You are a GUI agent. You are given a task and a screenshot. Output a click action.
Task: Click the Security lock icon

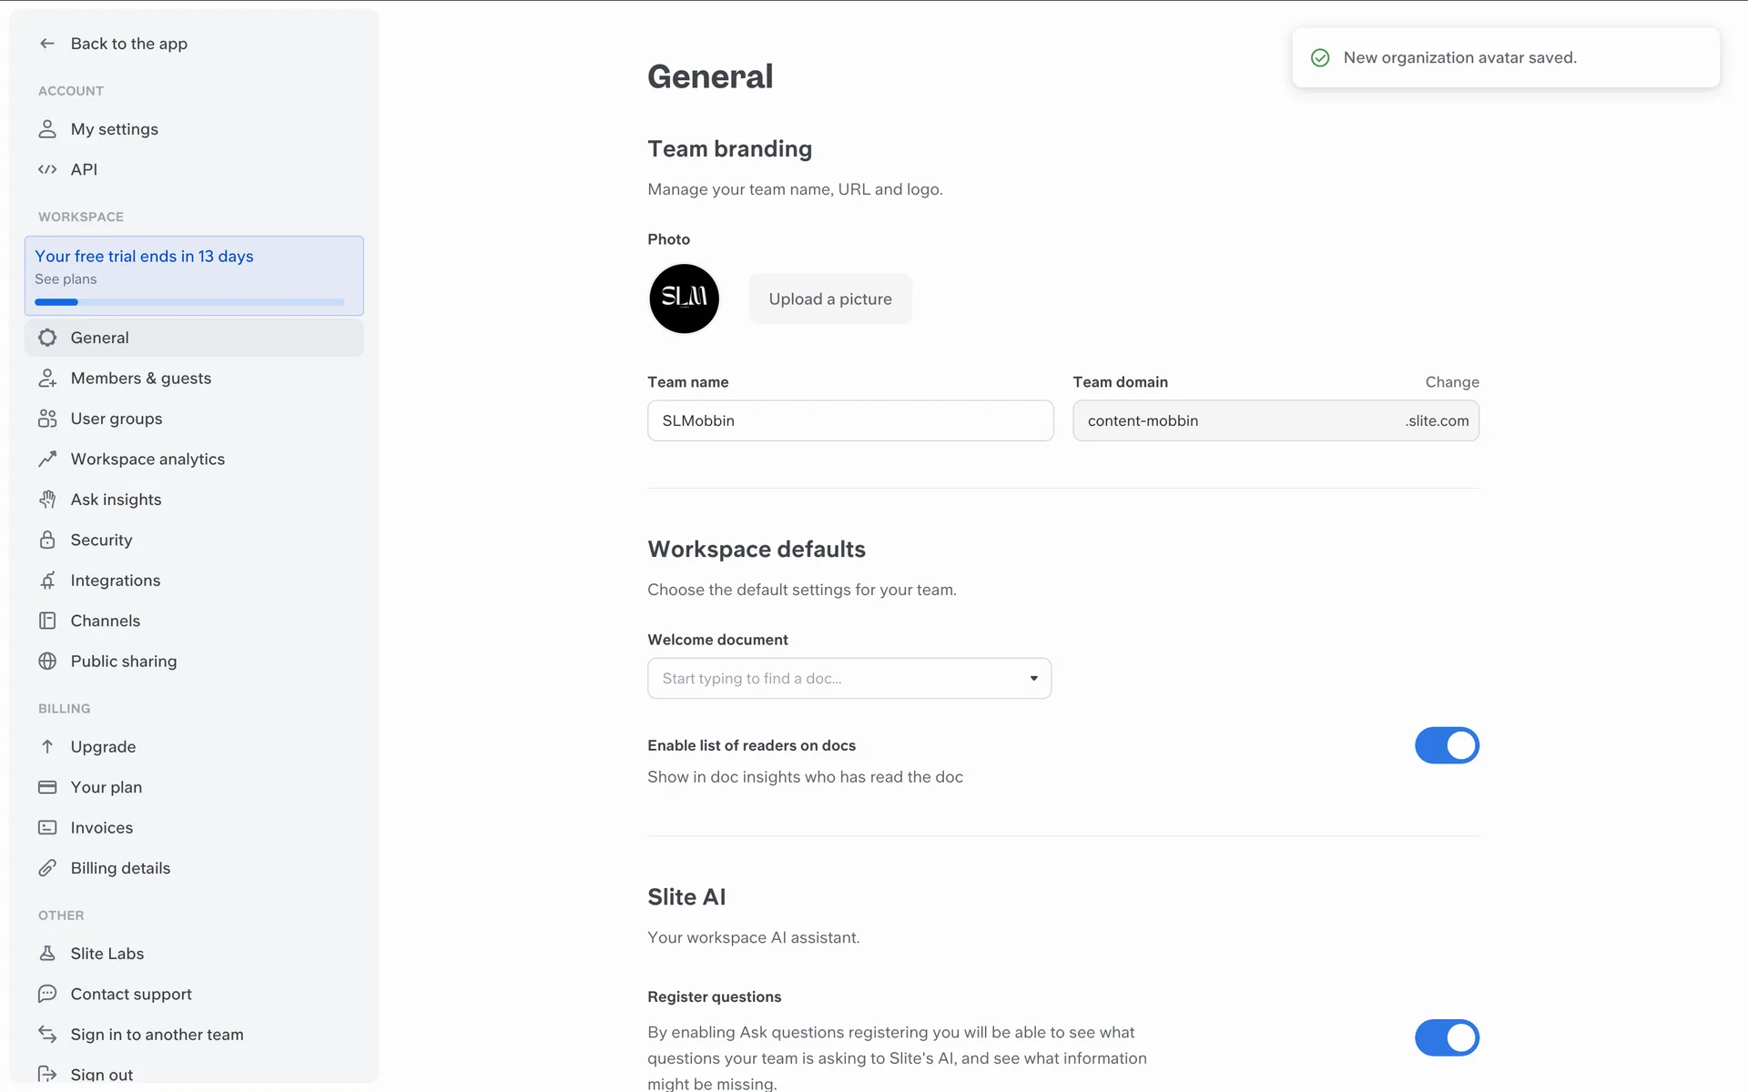(47, 540)
